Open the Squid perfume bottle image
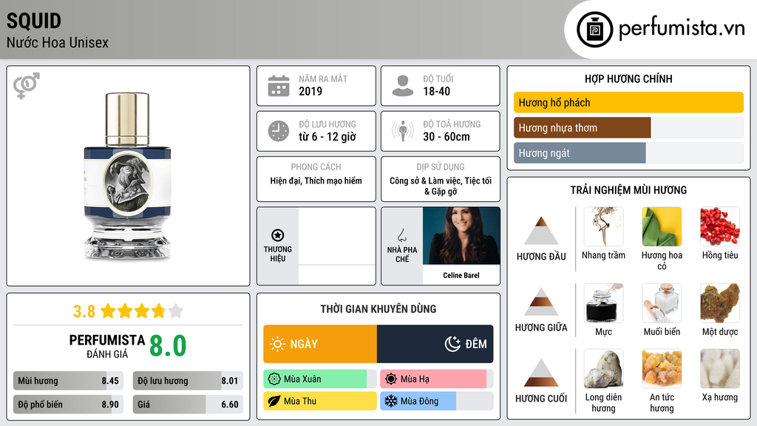 pyautogui.click(x=128, y=176)
